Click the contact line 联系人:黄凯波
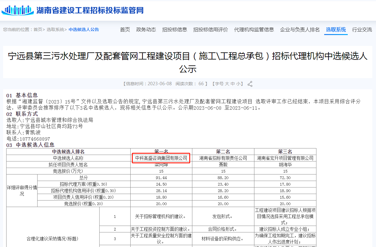The width and height of the screenshot is (376, 247). coord(24,132)
